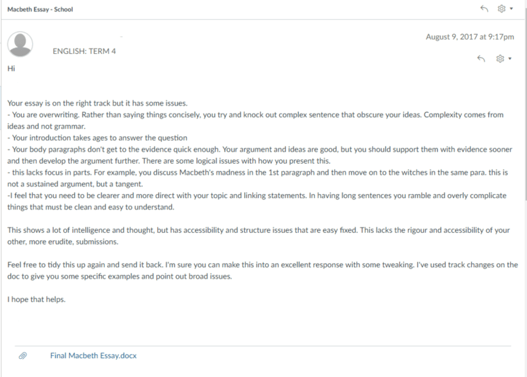
Task: Click the paperclip attachment icon
Action: coord(22,356)
